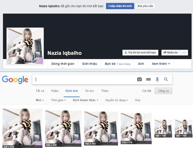This screenshot has height=148, width=193.
Task: Open the 206 × 206 image result
Action: pyautogui.click(x=63, y=129)
